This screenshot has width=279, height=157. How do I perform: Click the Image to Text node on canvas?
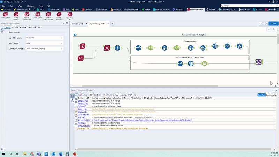(x=107, y=48)
